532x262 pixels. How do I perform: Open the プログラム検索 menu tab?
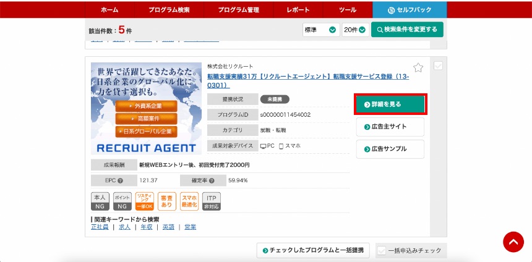pyautogui.click(x=169, y=10)
